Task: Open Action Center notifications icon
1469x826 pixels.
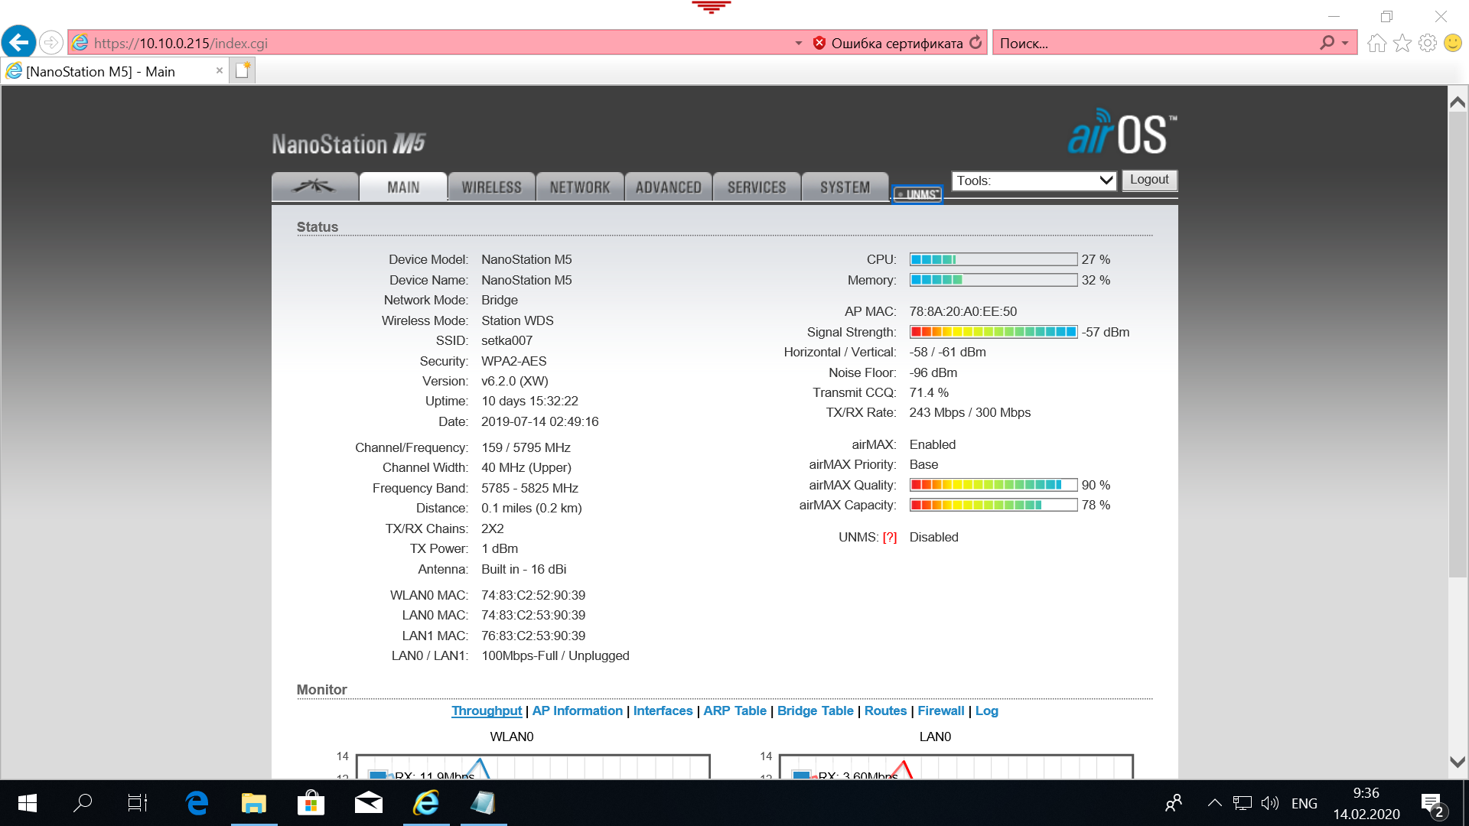Action: (x=1432, y=805)
